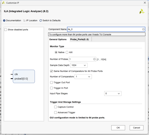
Task: Clear the Component Name field with the X icon
Action: click(143, 29)
